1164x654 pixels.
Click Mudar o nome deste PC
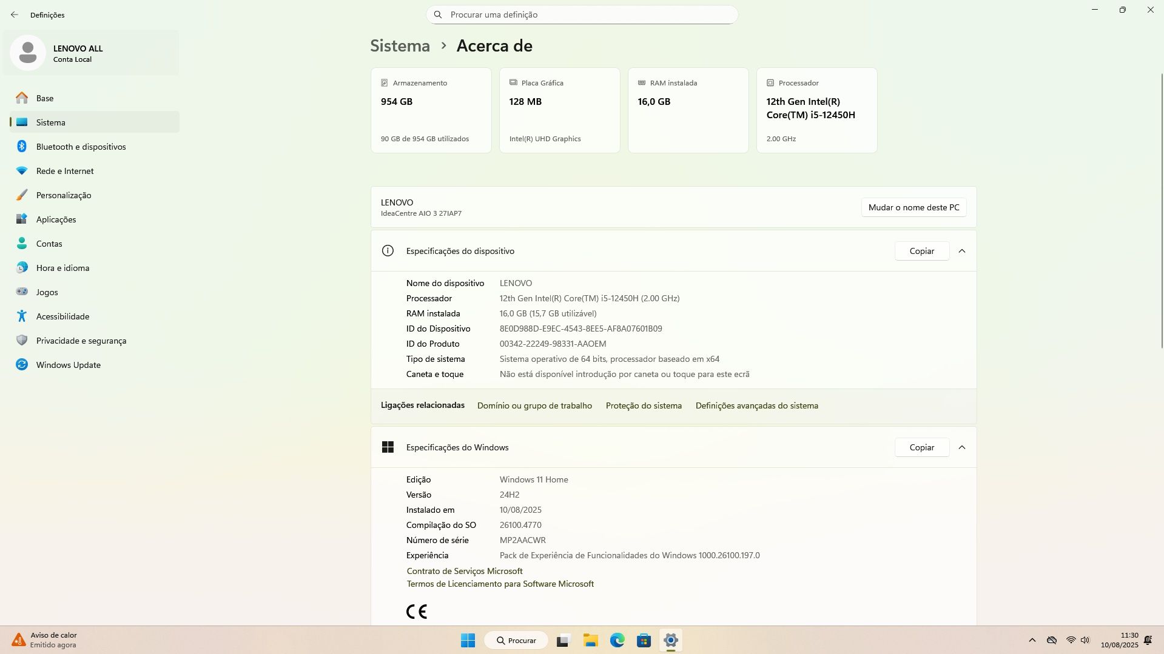tap(913, 207)
